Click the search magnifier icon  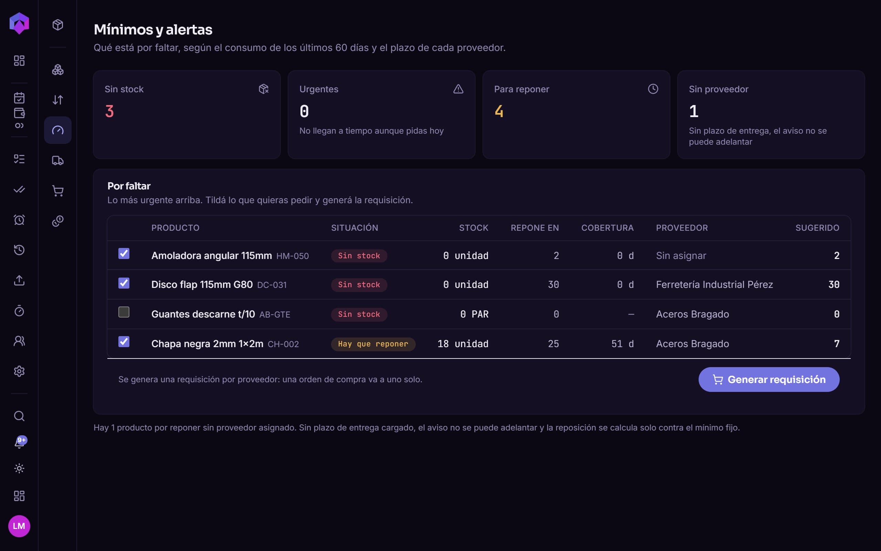click(x=19, y=416)
